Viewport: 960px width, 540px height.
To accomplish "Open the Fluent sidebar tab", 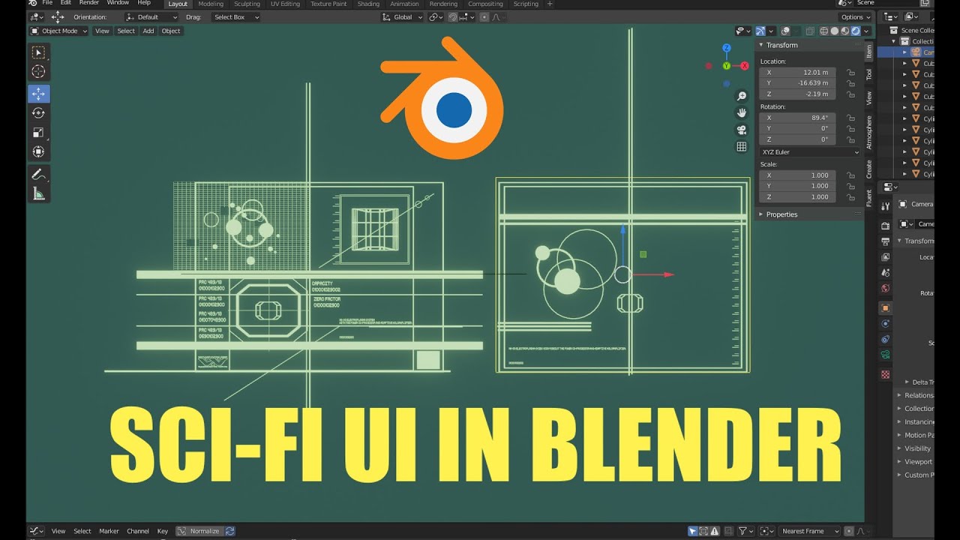I will tap(870, 198).
